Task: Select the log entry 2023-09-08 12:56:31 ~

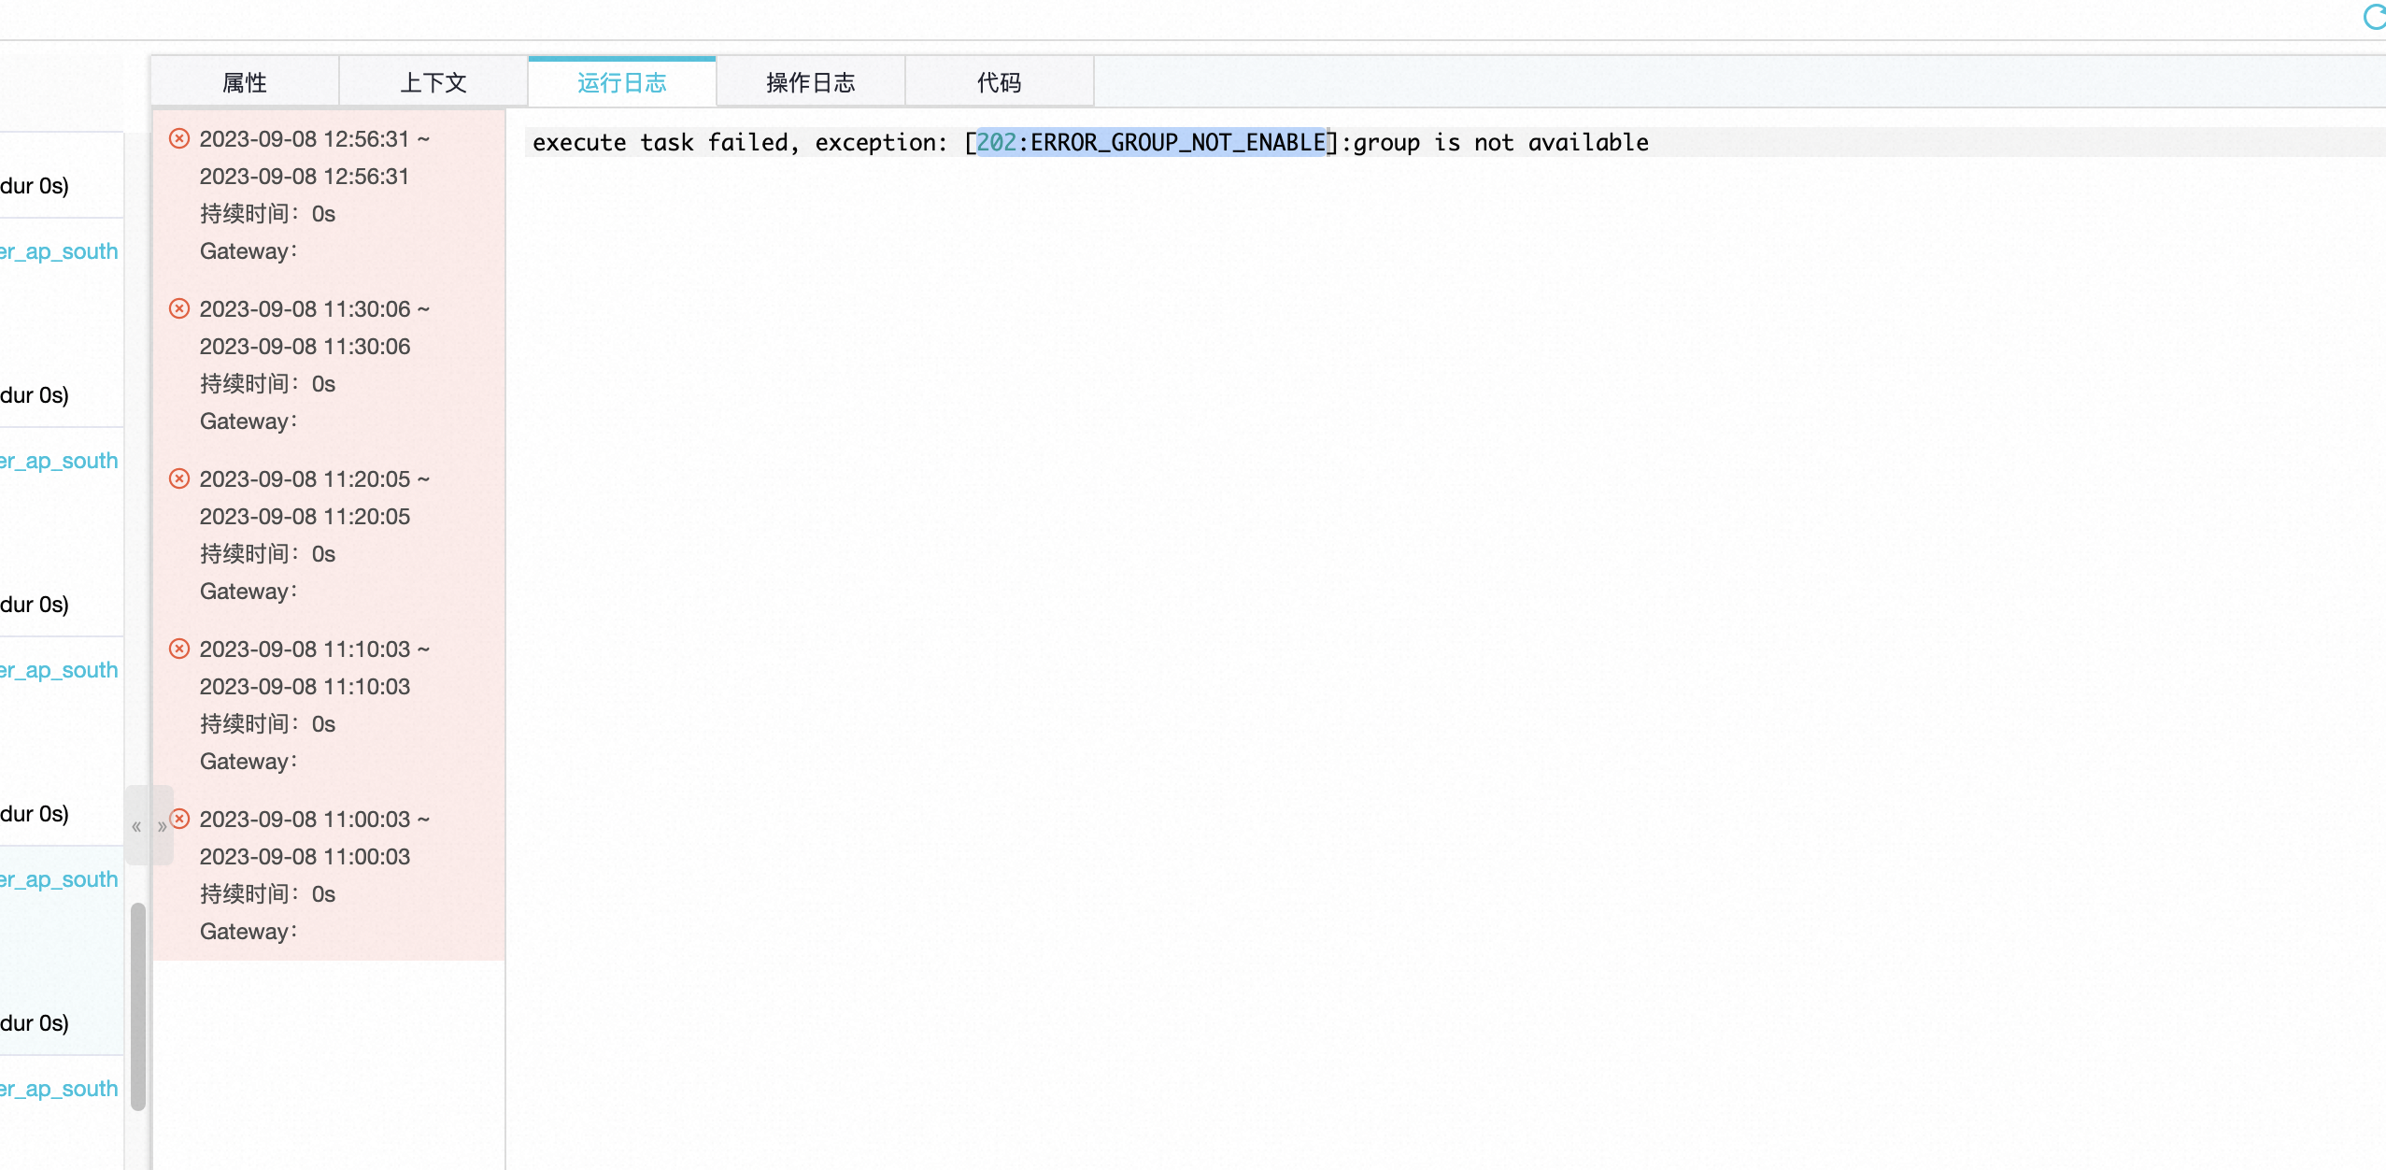Action: (315, 138)
